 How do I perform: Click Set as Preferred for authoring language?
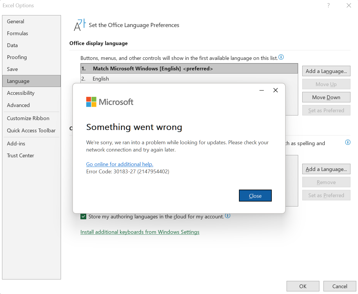(326, 195)
